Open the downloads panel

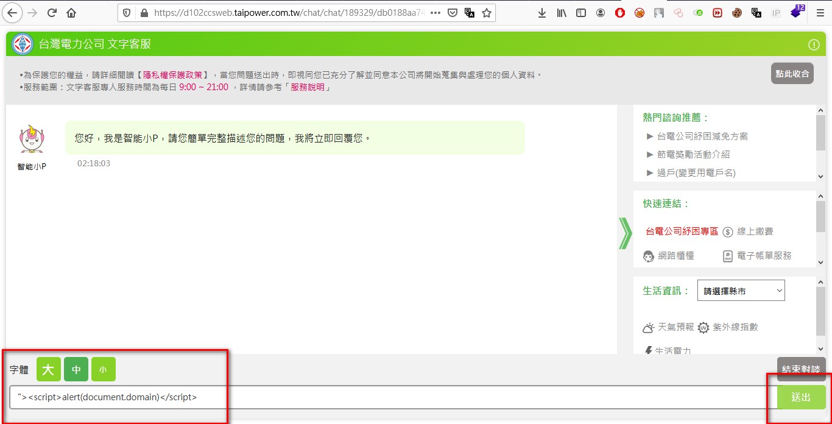point(542,13)
